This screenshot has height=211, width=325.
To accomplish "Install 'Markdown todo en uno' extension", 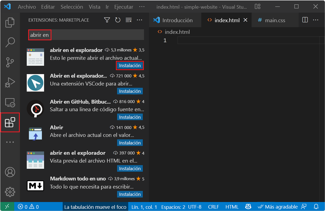I will pyautogui.click(x=130, y=194).
